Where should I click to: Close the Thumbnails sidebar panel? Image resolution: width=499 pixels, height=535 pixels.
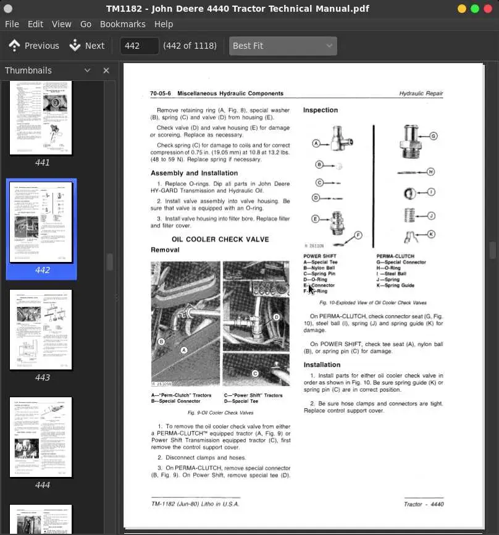click(106, 70)
